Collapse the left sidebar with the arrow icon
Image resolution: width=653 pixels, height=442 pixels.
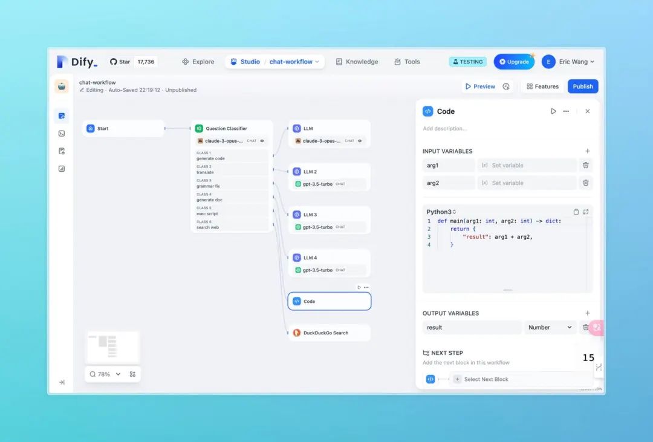[62, 382]
